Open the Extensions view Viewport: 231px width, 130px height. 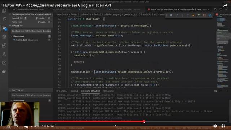[4, 45]
